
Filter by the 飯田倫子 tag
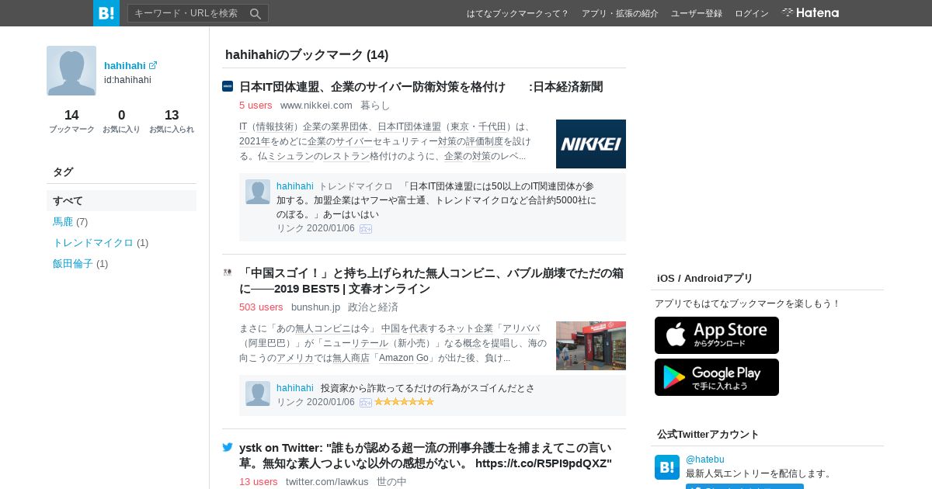click(73, 263)
